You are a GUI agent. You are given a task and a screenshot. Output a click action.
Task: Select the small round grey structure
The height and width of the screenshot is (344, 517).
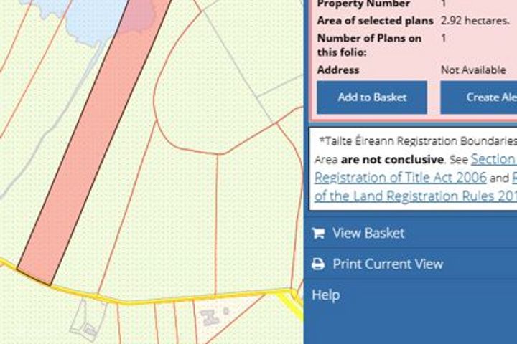pyautogui.click(x=226, y=311)
